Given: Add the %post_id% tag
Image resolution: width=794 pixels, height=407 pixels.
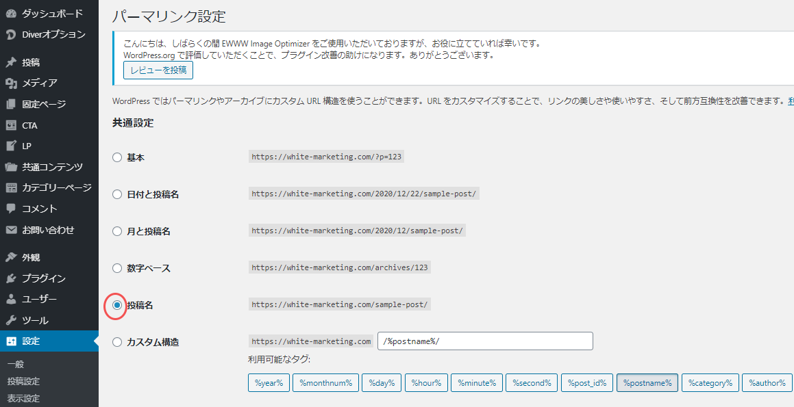Looking at the screenshot, I should 587,383.
